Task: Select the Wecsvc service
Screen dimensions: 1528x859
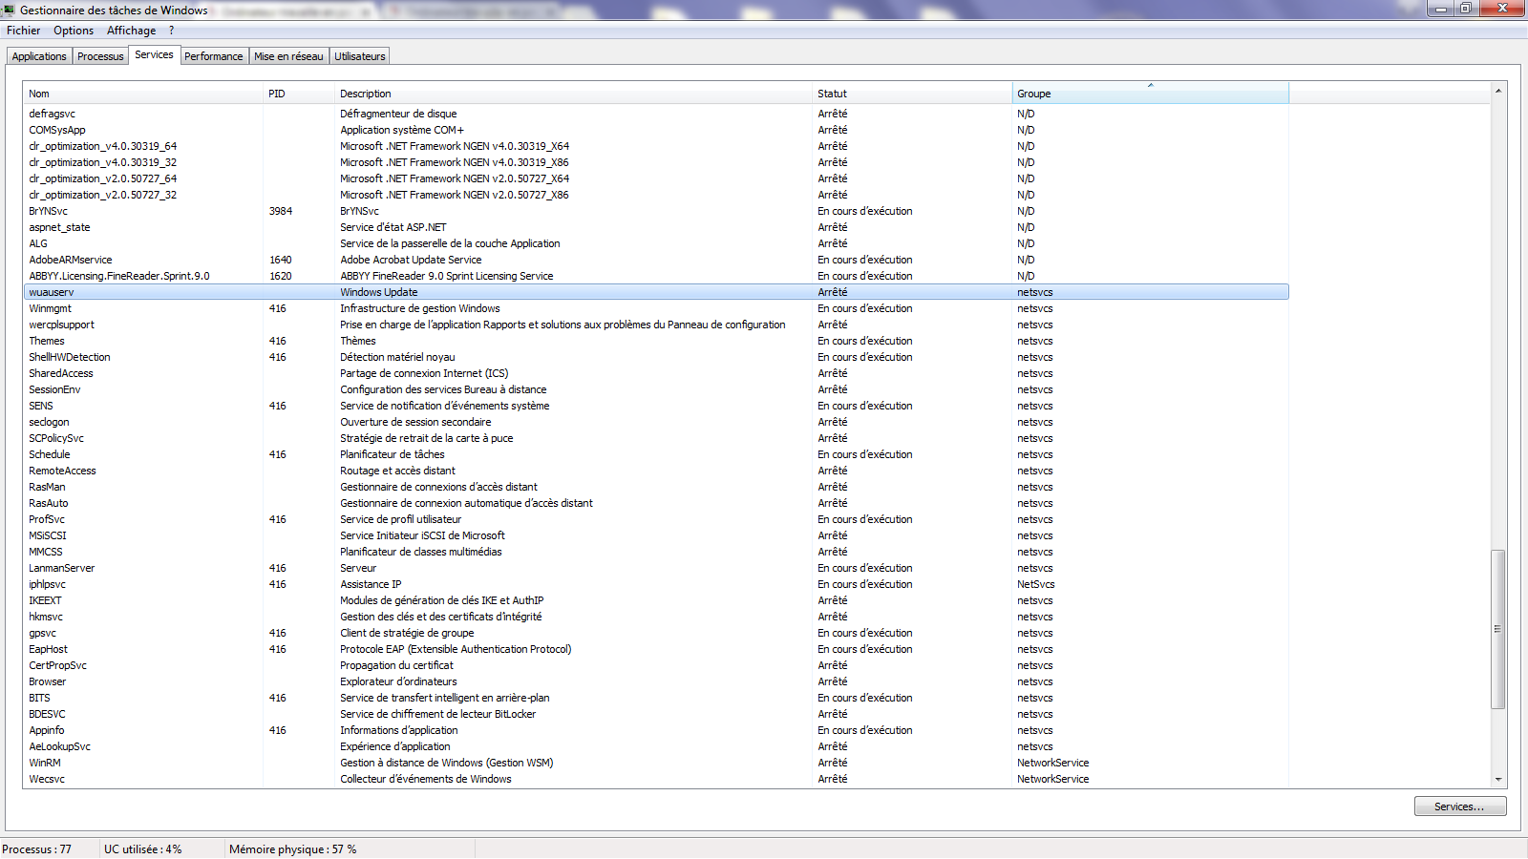Action: click(656, 779)
